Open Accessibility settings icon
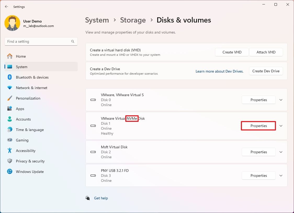Screen dimensions: 294x213 click(9, 151)
